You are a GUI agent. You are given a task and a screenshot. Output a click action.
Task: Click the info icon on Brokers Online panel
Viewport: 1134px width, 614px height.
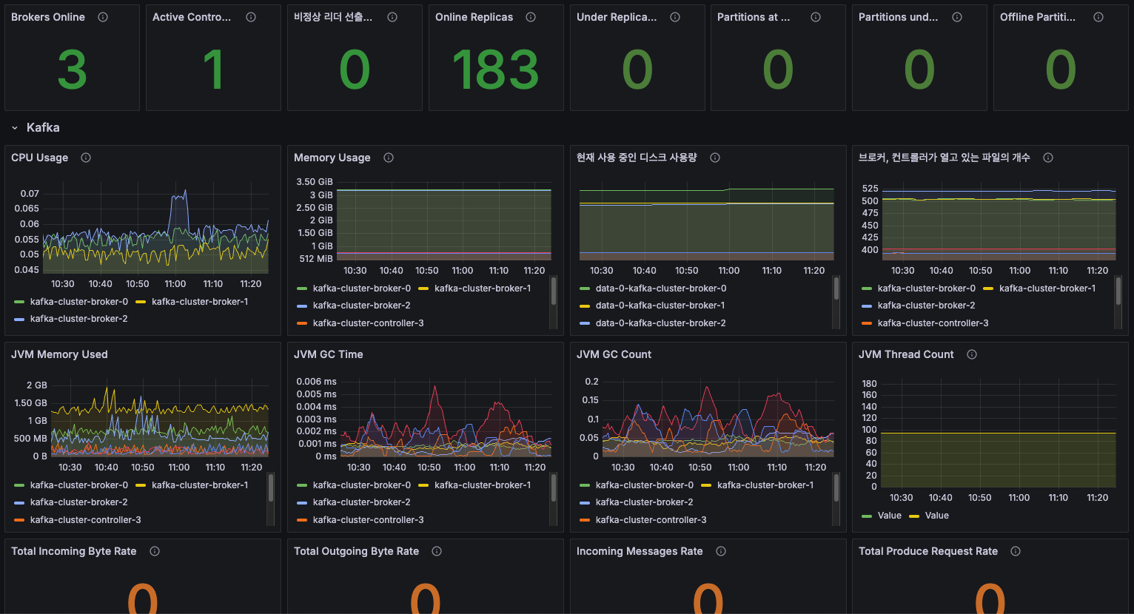click(103, 17)
